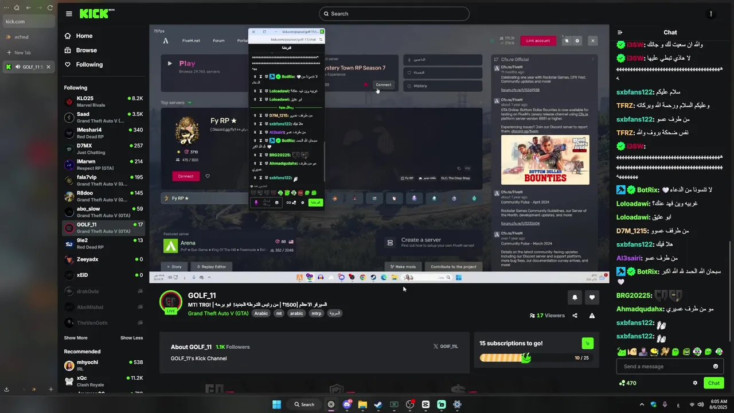734x413 pixels.
Task: Open recommended channel xQc
Action: pos(103,381)
